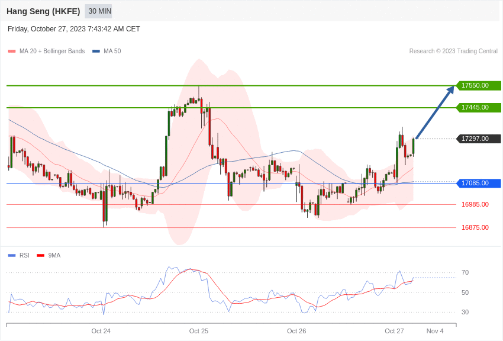
Task: Click the MA 20 + Bollinger Bands legend label
Action: coord(52,51)
